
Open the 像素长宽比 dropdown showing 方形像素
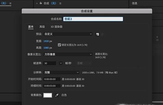[x=68, y=54]
